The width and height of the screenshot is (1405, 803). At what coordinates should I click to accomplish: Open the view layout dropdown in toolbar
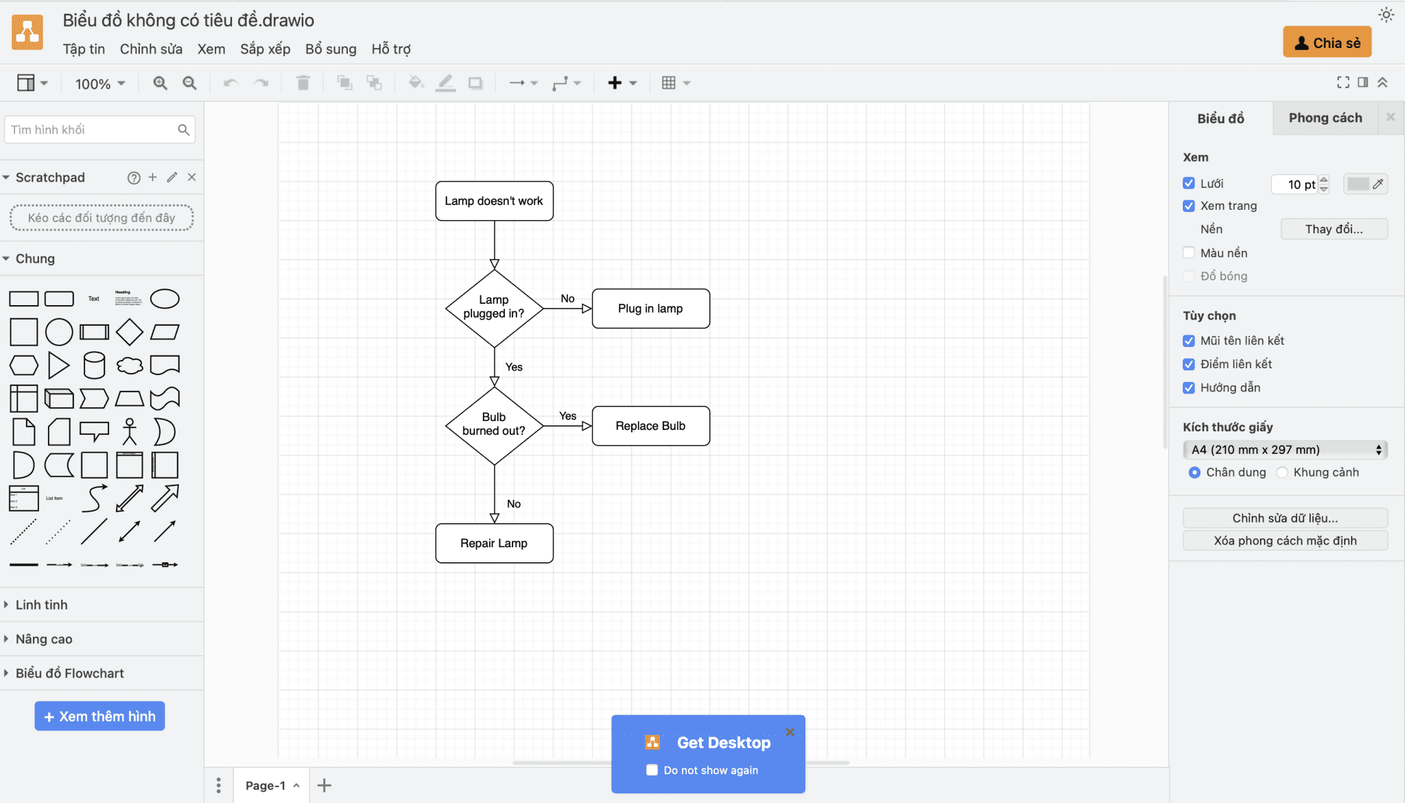tap(32, 83)
